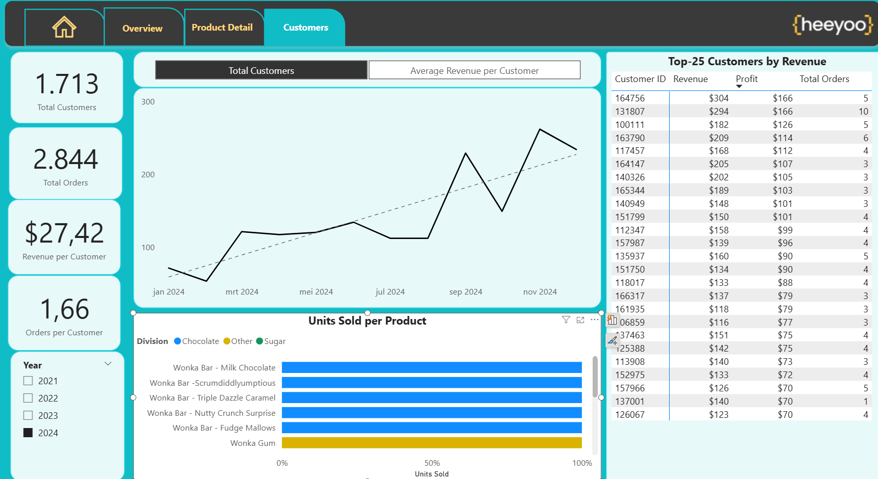The image size is (878, 479).
Task: Check the 2023 year checkbox
Action: (x=28, y=415)
